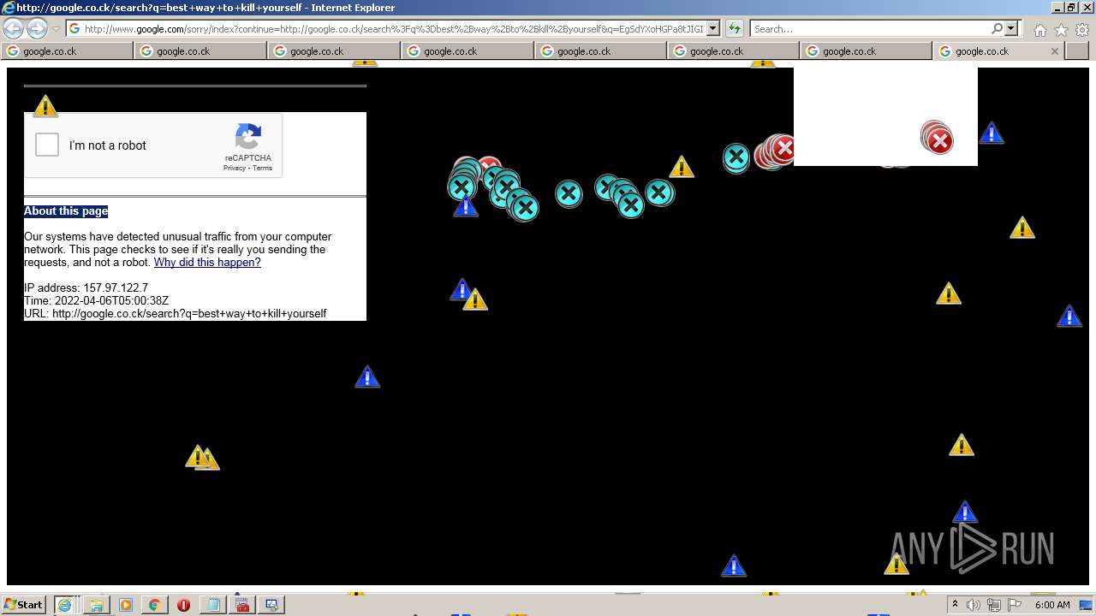
Task: Switch to the first google.co.ck tab
Action: click(68, 51)
